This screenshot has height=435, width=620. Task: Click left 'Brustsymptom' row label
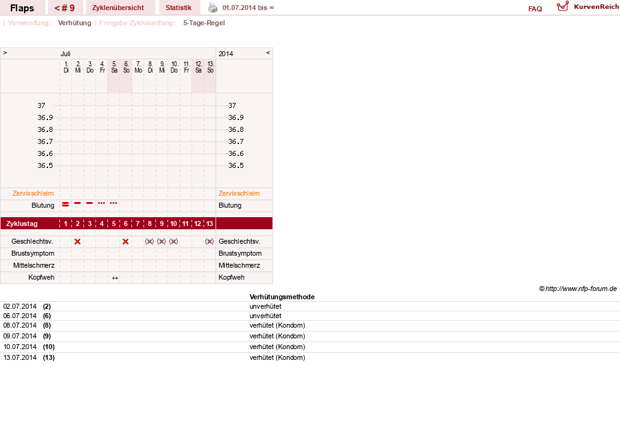point(33,253)
